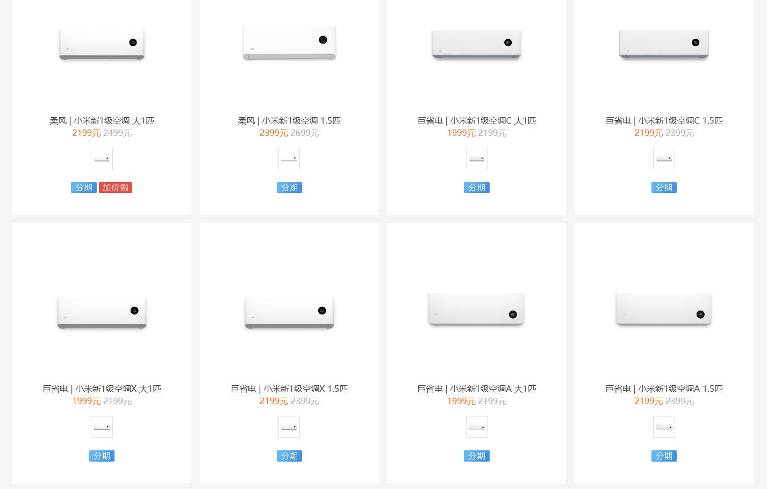Select small variant thumbnail under 柔风 大1匹
This screenshot has height=489, width=767.
pyautogui.click(x=102, y=159)
